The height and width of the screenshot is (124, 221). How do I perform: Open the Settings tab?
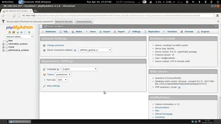[x=134, y=32]
